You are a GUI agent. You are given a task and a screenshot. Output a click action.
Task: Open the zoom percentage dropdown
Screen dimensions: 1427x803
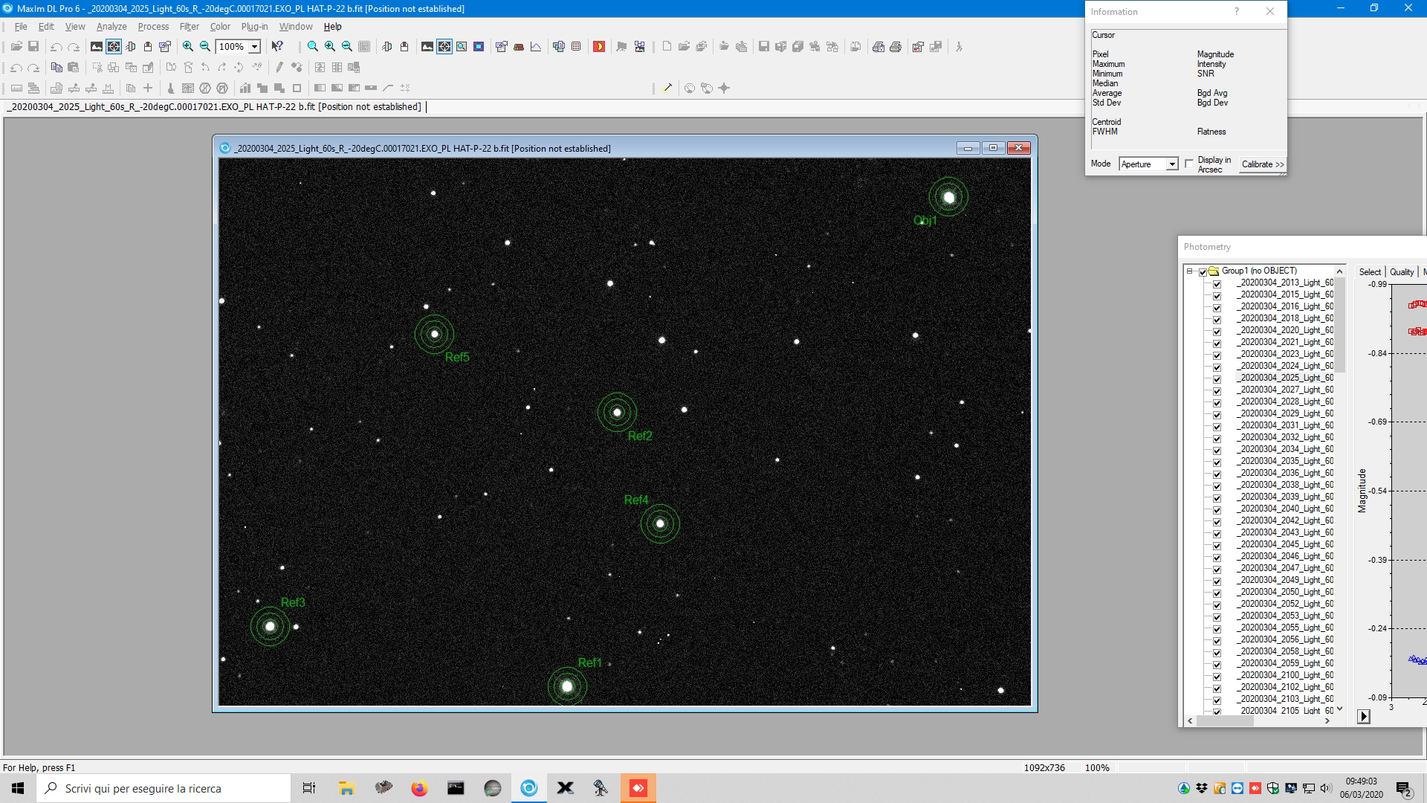point(254,46)
